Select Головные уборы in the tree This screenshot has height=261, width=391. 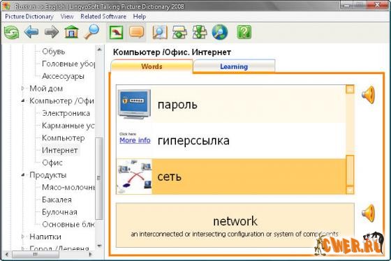pyautogui.click(x=68, y=64)
